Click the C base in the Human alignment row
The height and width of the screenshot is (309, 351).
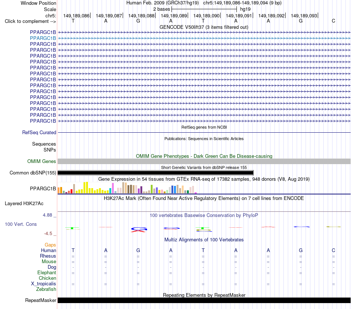(x=334, y=250)
